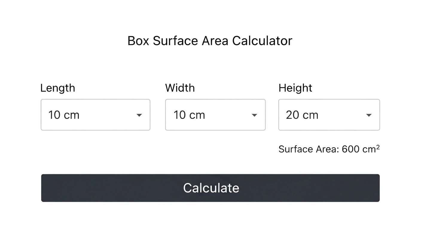Select the 20 cm Height value
The width and height of the screenshot is (421, 229).
(x=302, y=115)
